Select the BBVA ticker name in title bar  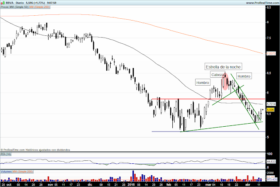point(10,3)
